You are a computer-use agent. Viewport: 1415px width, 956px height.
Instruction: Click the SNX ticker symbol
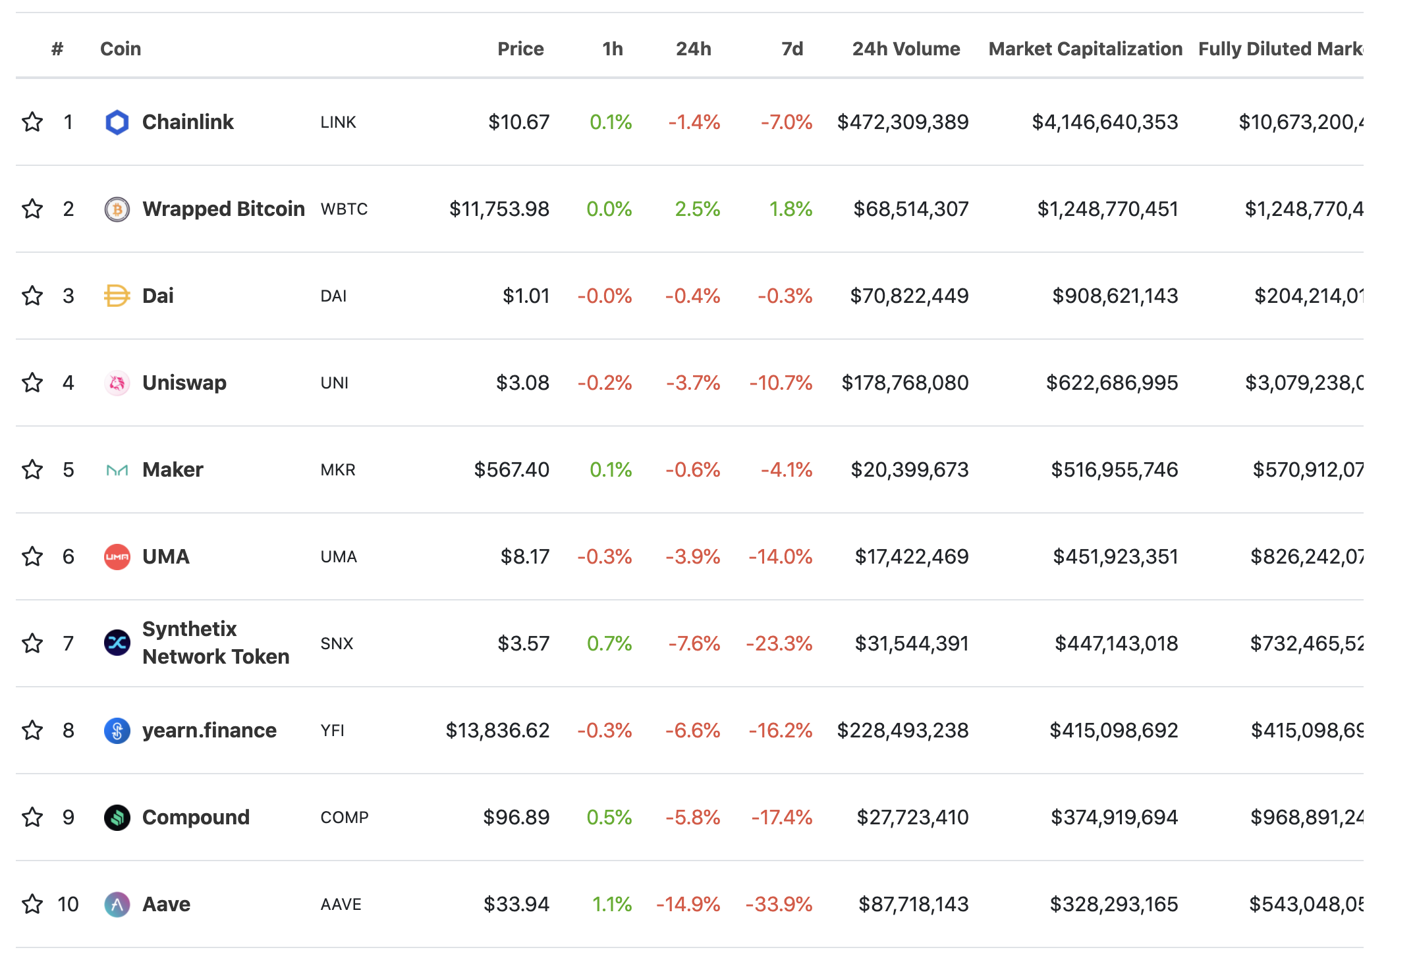(x=337, y=644)
